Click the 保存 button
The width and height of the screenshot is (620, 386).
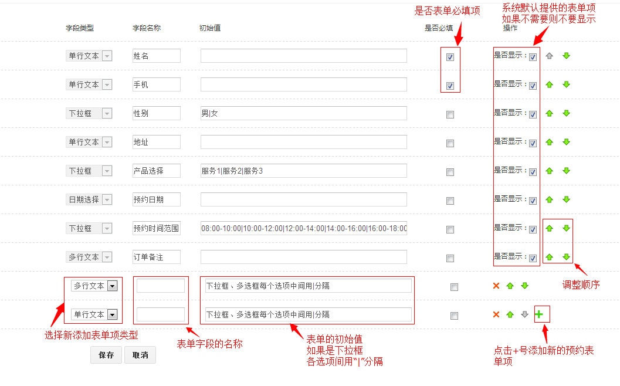(106, 355)
